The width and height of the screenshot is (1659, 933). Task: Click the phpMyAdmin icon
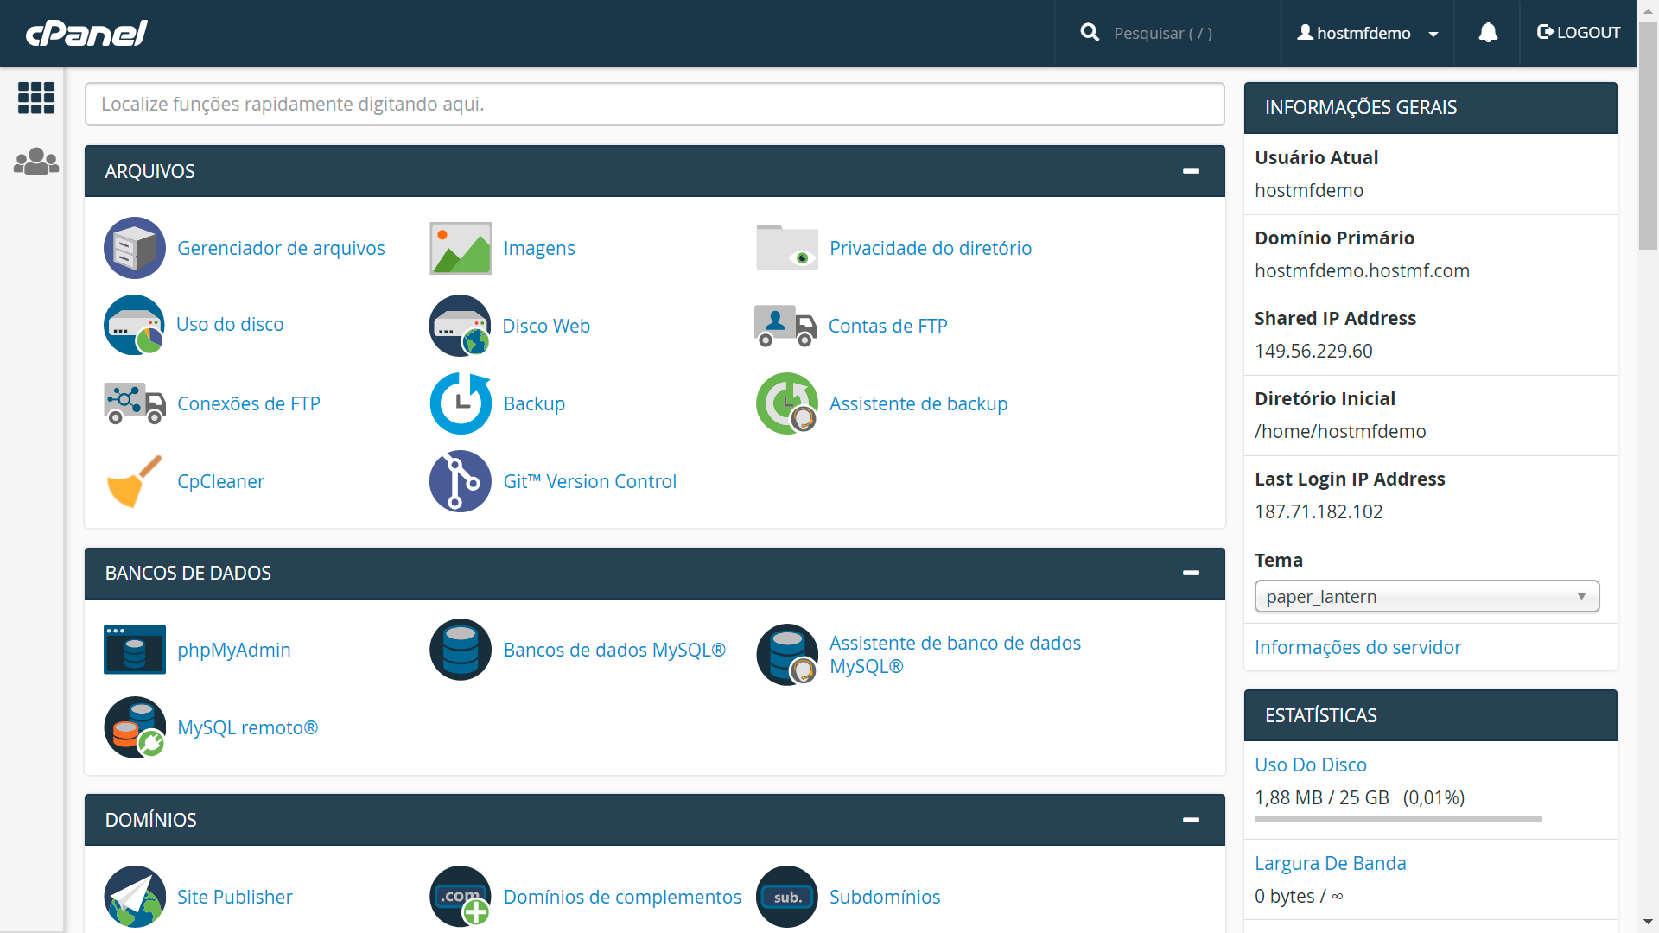134,650
